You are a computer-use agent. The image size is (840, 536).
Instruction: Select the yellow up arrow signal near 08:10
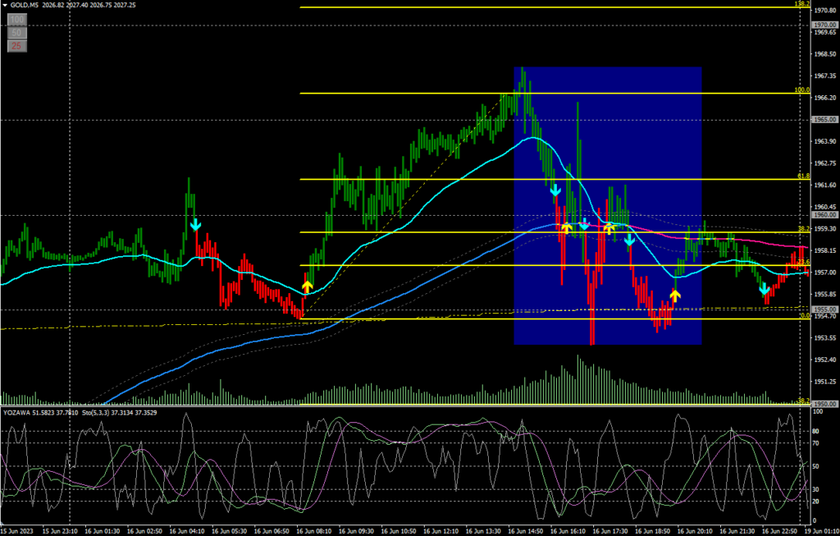coord(307,286)
